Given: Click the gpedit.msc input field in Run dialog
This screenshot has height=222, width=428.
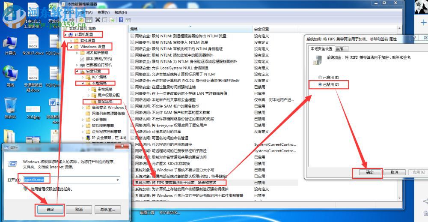Looking at the screenshot, I should (x=71, y=180).
